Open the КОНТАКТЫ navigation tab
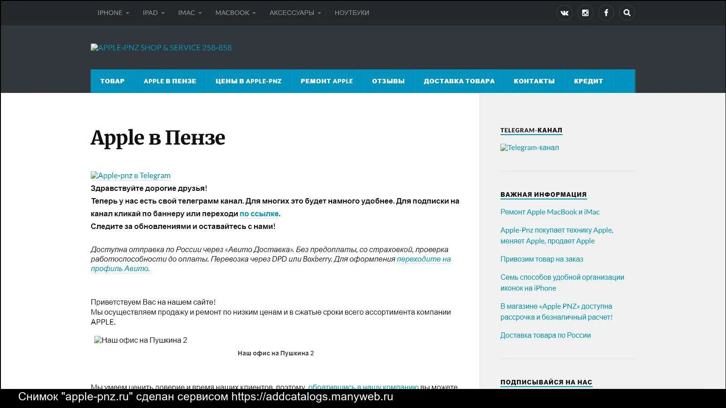The image size is (726, 408). pos(535,81)
